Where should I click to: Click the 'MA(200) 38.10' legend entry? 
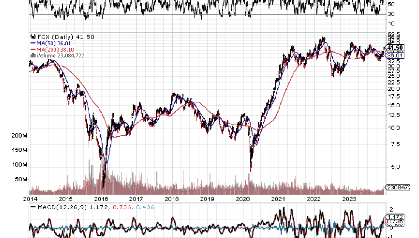[55, 50]
